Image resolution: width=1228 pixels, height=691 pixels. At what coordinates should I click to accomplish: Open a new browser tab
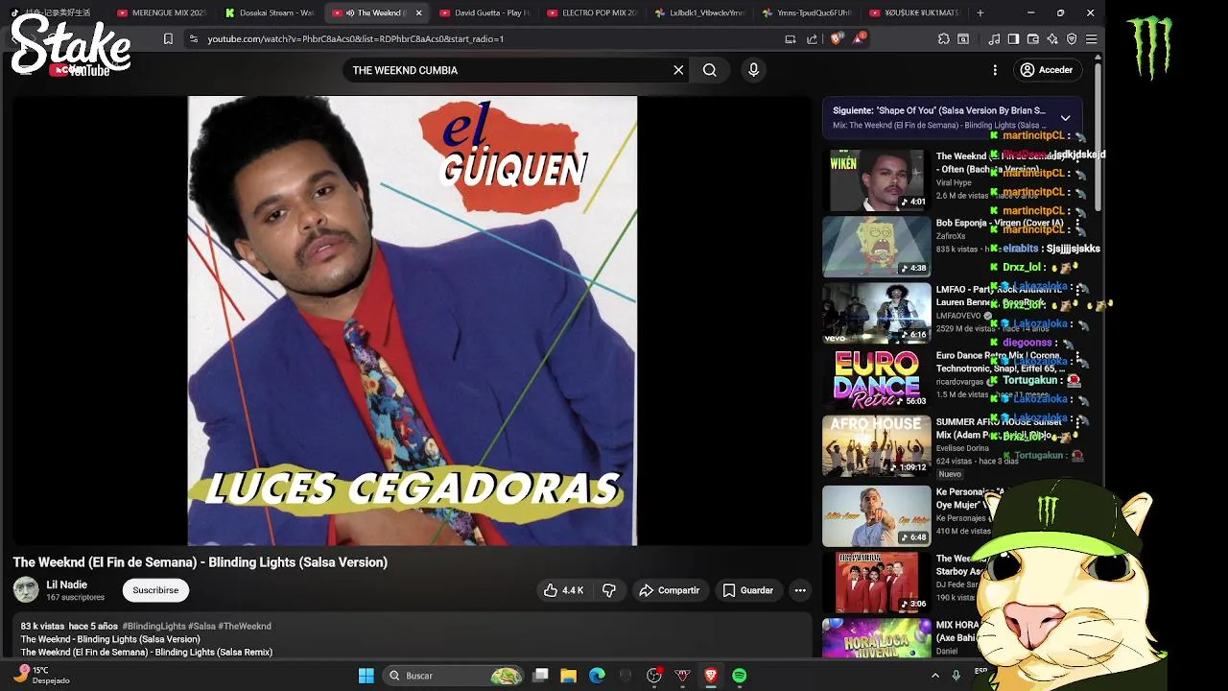click(980, 12)
